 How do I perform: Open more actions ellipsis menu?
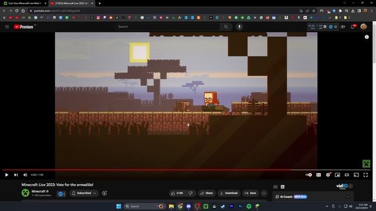click(x=264, y=193)
